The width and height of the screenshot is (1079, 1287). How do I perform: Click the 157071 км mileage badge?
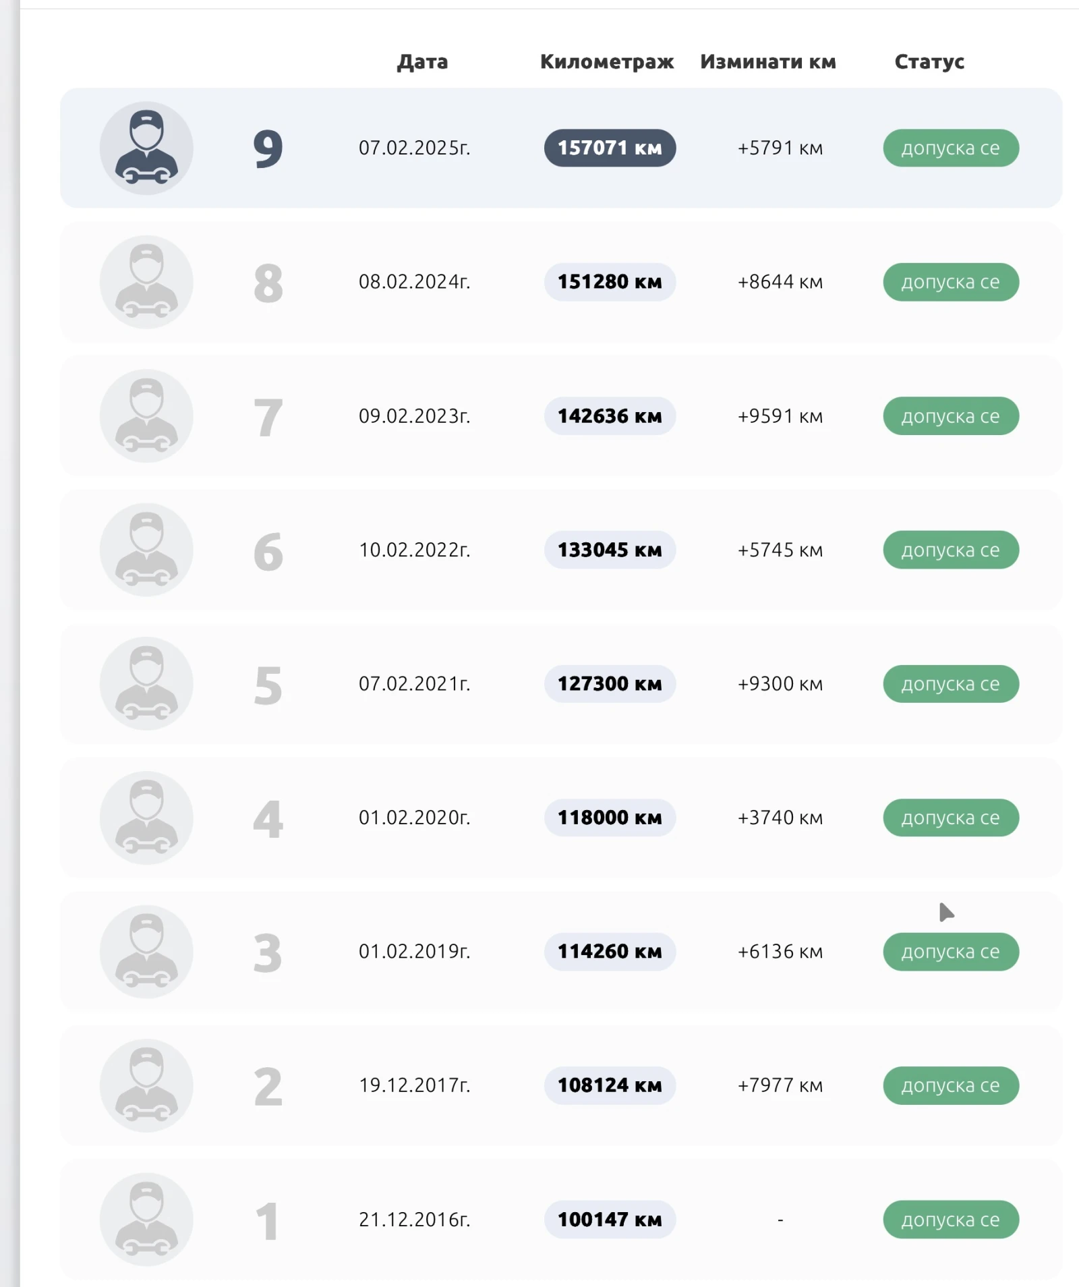610,148
